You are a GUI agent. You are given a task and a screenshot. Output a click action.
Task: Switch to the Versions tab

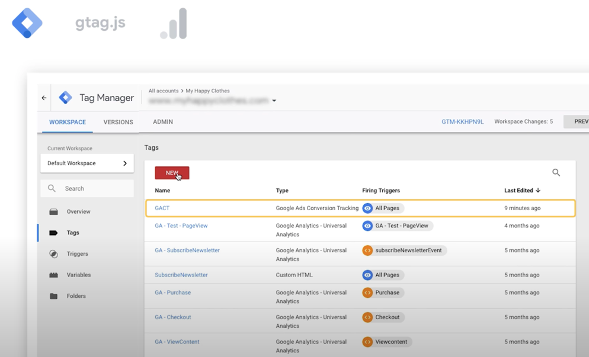pyautogui.click(x=119, y=122)
